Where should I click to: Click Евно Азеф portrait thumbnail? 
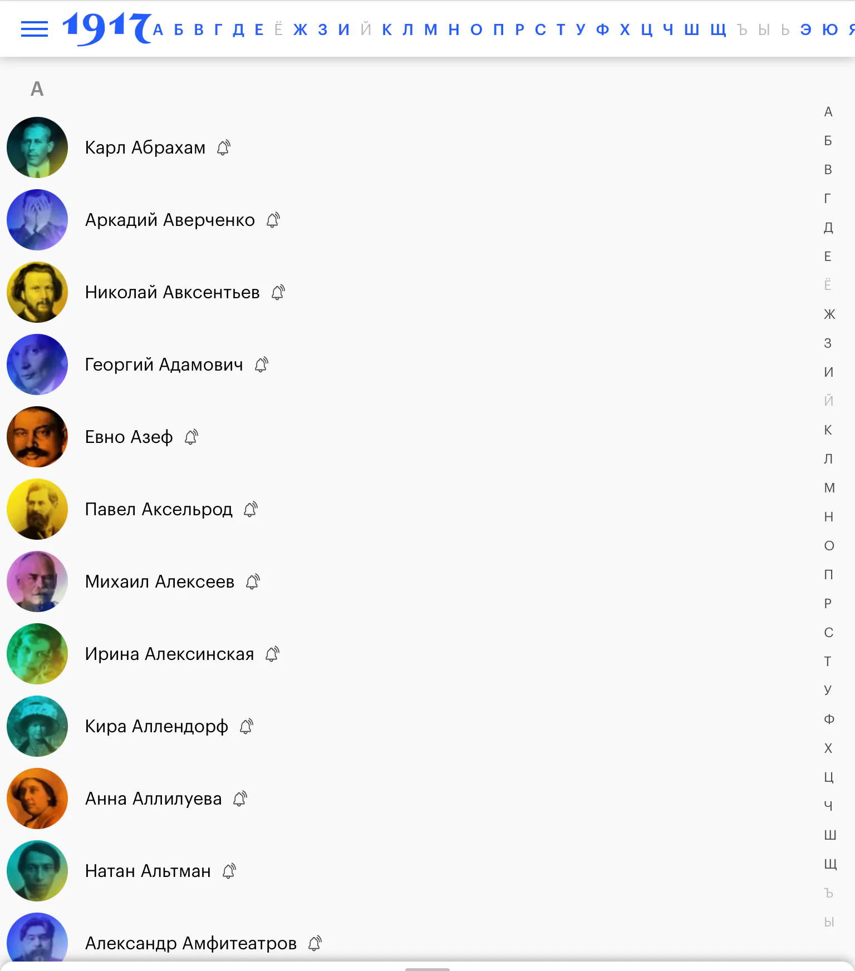tap(37, 437)
